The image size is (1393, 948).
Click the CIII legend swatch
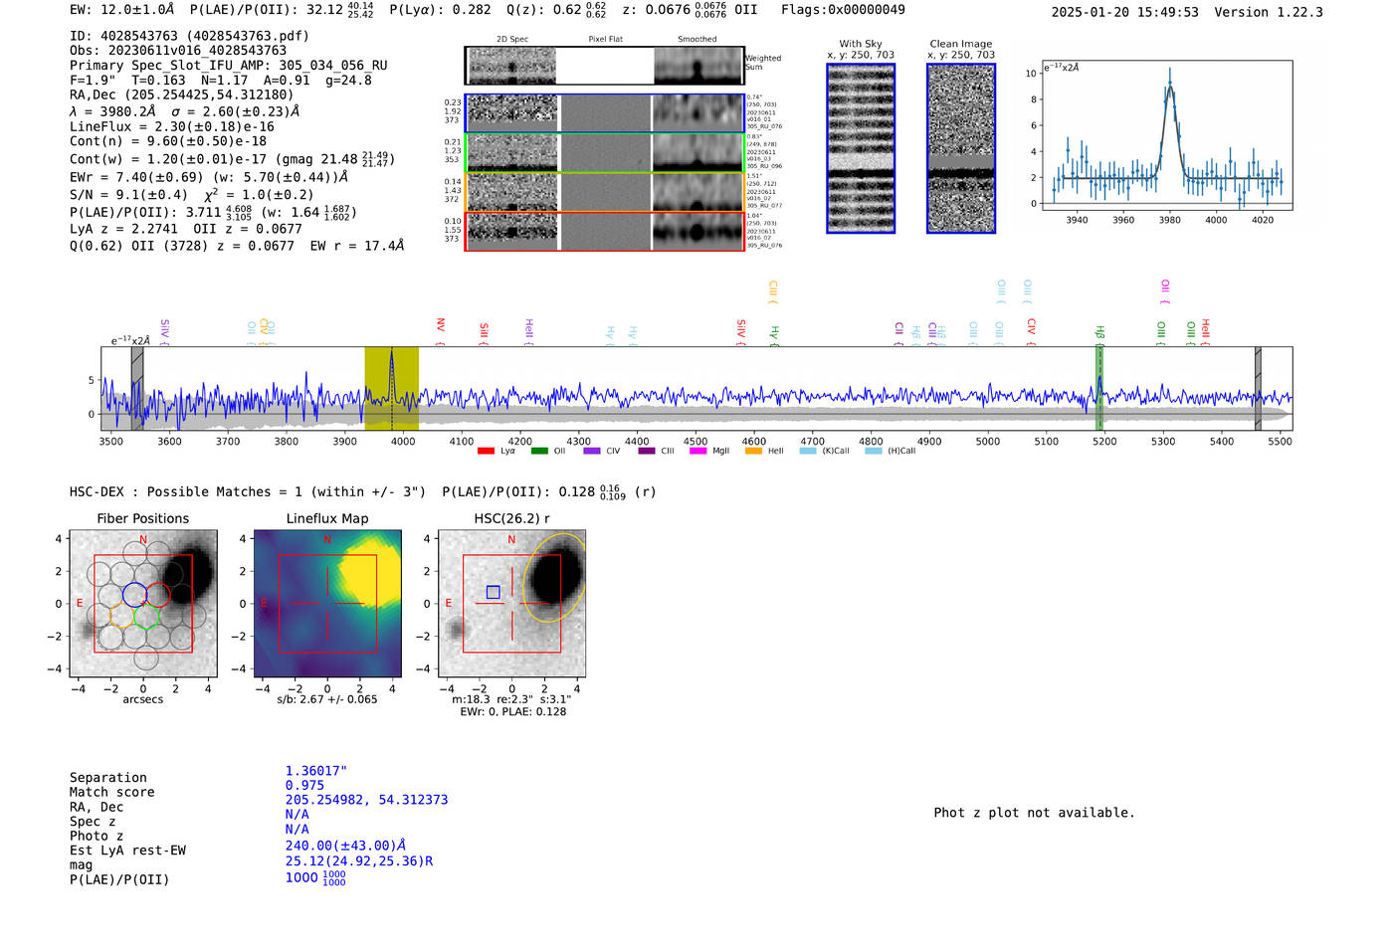647,452
